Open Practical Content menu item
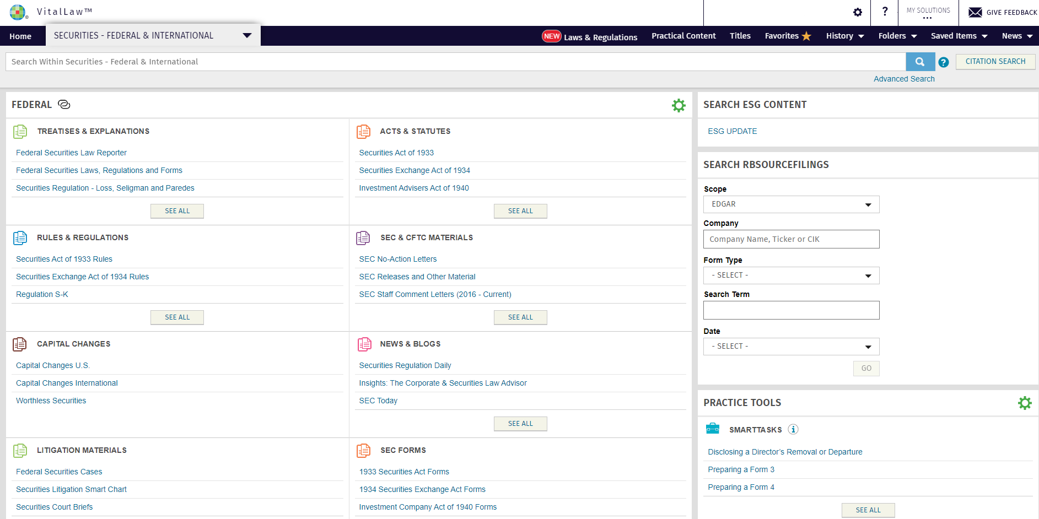Image resolution: width=1039 pixels, height=519 pixels. [683, 36]
